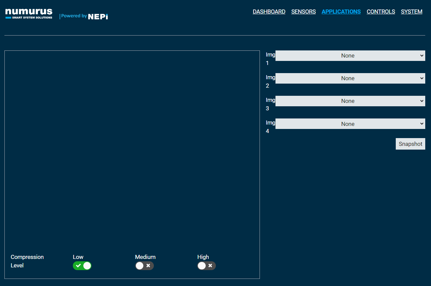Click the X icon on the Medium toggle
Image resolution: width=431 pixels, height=286 pixels.
(148, 266)
